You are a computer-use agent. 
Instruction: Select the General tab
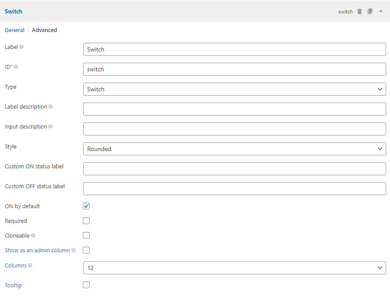coord(14,30)
